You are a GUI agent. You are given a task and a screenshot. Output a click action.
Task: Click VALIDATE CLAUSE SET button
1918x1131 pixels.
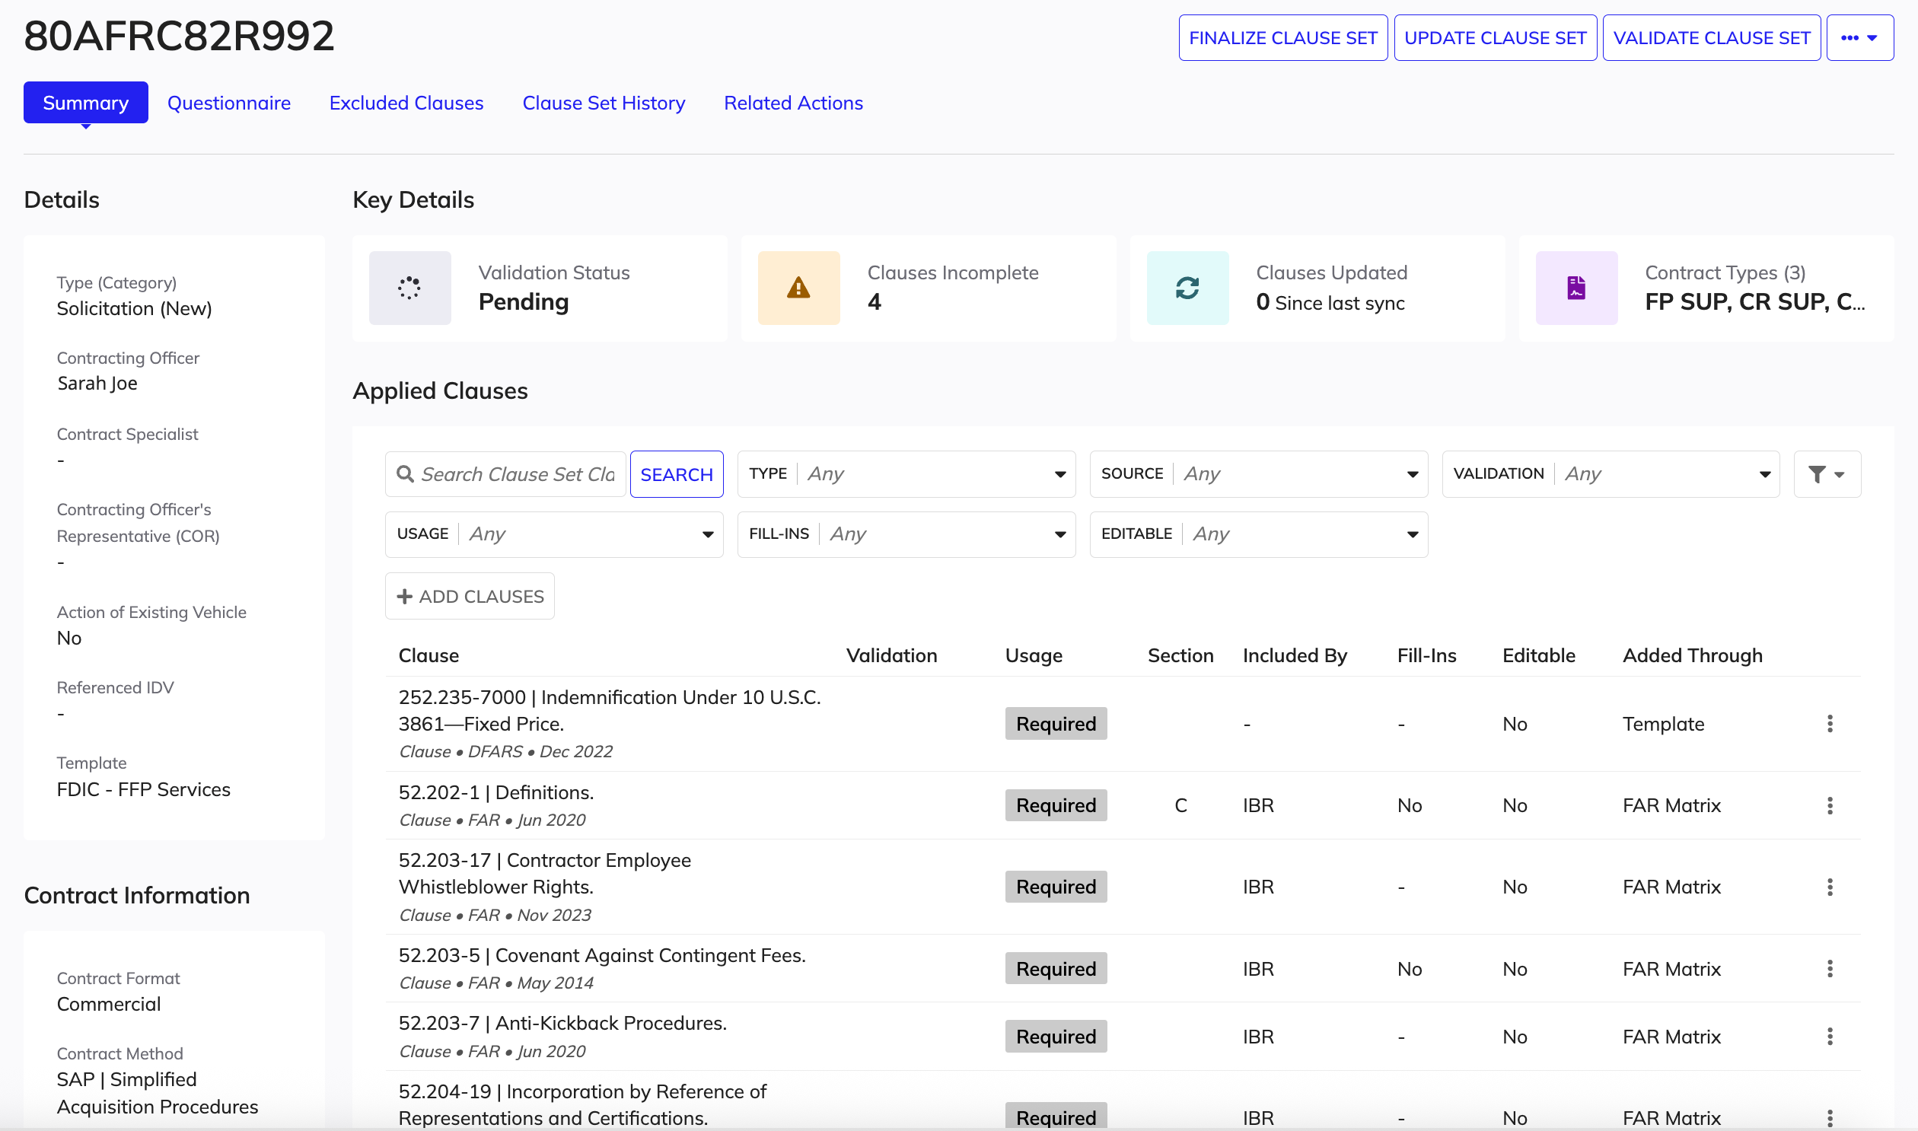(1712, 37)
